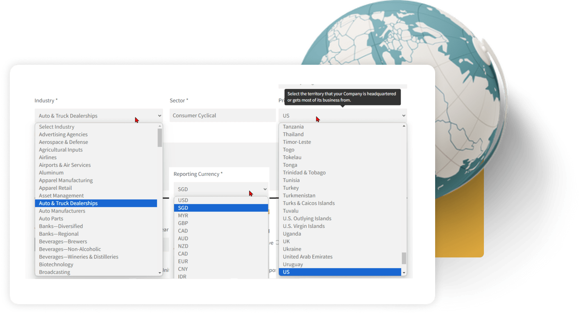
Task: Click the industry list scrollbar thumb
Action: coord(160,137)
